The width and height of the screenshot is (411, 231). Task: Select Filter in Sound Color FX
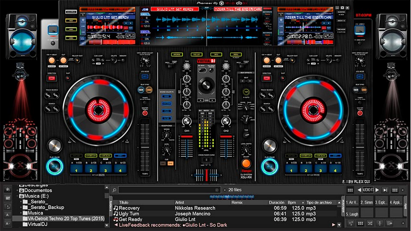click(167, 118)
